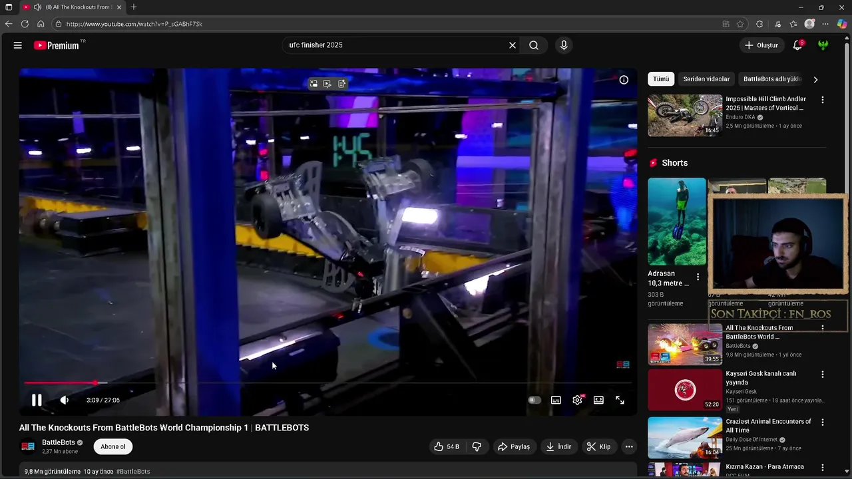Add this page to favorites star
Screen dimensions: 852x479
(x=740, y=24)
